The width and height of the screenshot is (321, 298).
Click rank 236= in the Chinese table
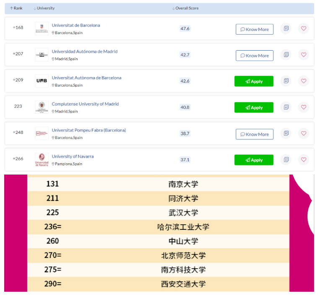(53, 226)
